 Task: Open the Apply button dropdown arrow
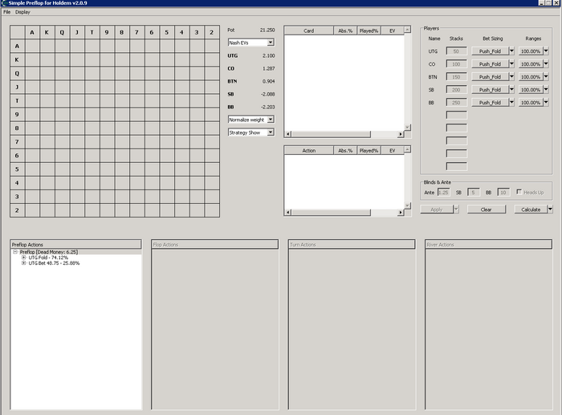point(456,210)
